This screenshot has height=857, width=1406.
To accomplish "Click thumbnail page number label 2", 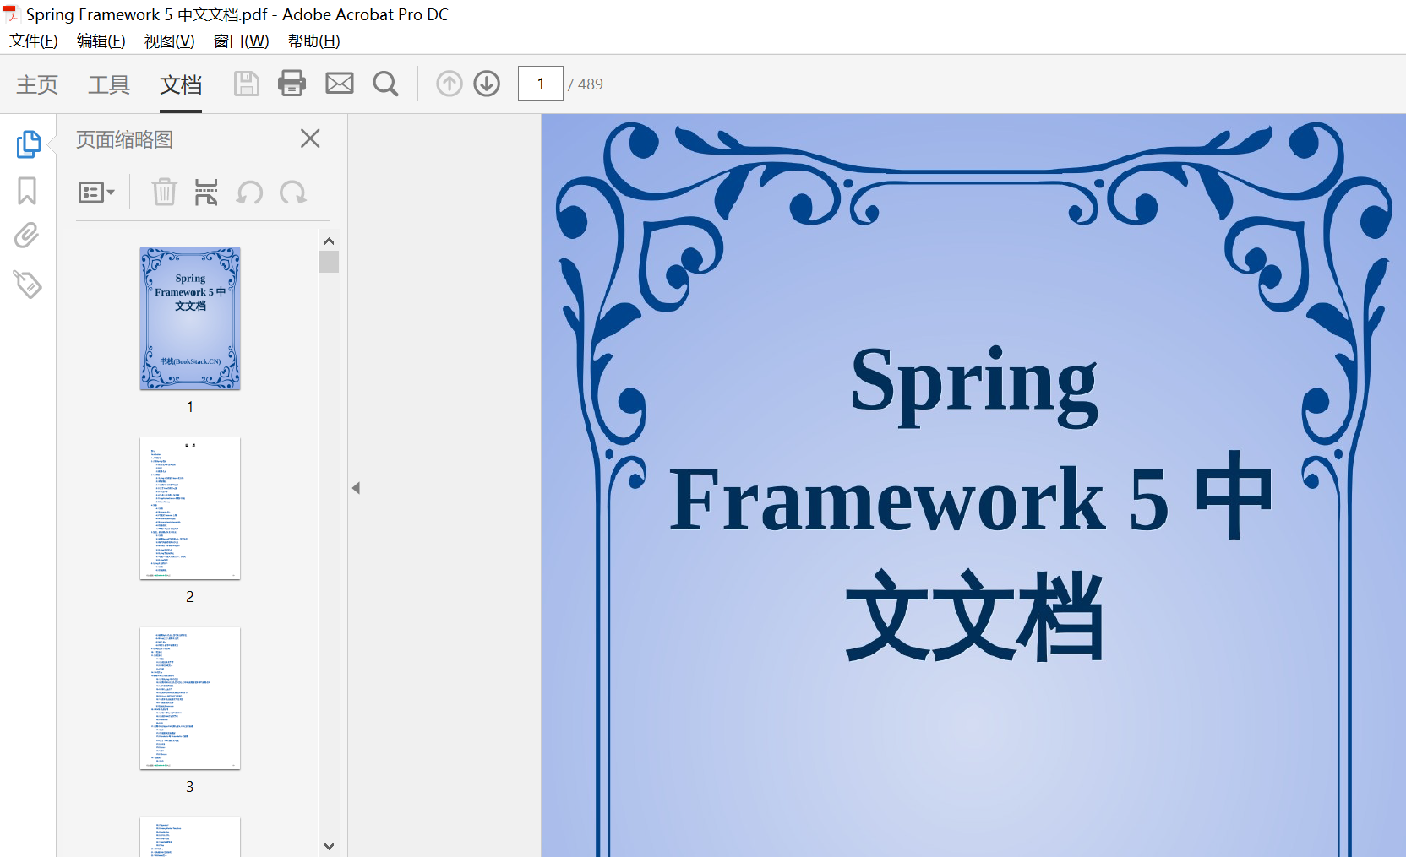I will (190, 597).
